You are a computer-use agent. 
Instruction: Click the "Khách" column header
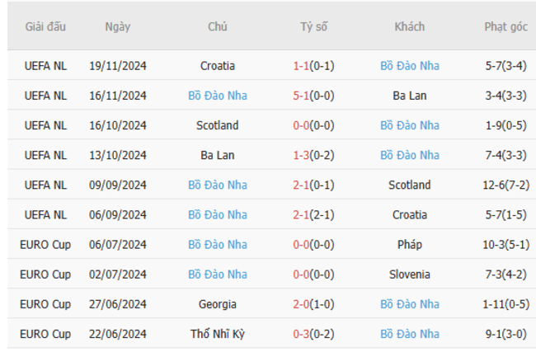pos(410,26)
